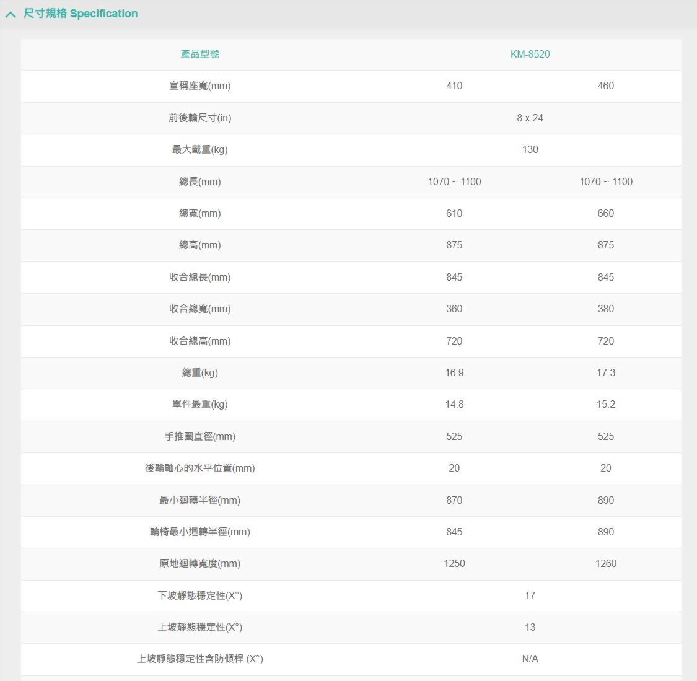Click the 下坡靜態穩定性(X°) row label
Viewport: 697px width, 681px height.
(x=199, y=595)
